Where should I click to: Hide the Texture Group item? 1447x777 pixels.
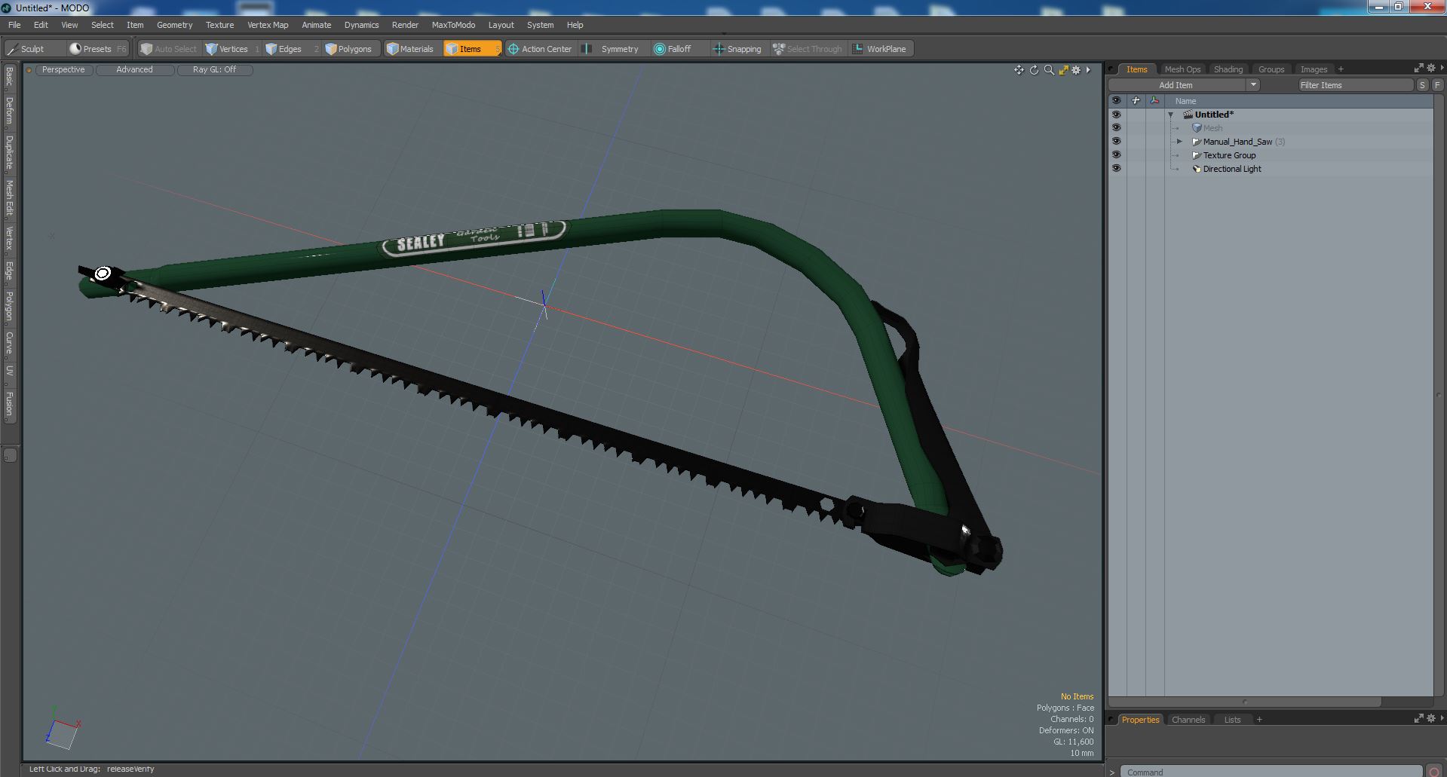(x=1116, y=155)
